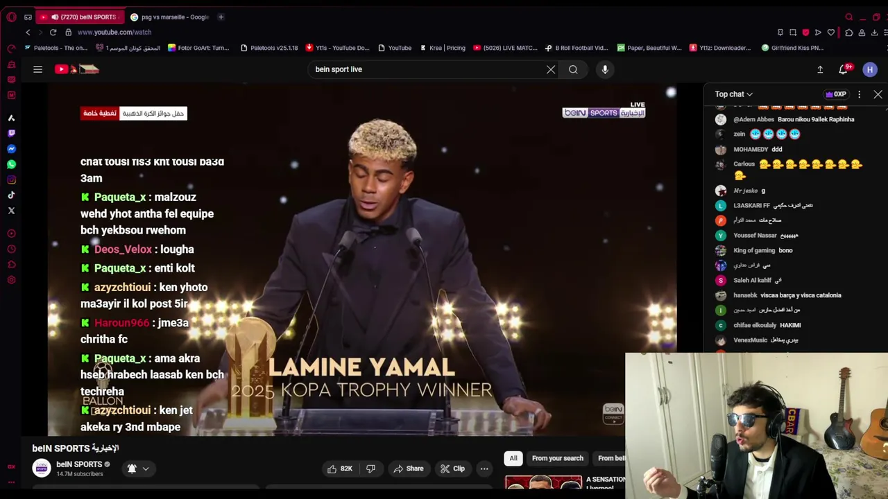Open Twitch in the Opera sidebar
This screenshot has width=888, height=499.
(x=11, y=133)
